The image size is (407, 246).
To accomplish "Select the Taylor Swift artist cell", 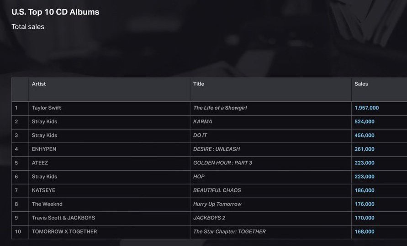I will coord(47,108).
